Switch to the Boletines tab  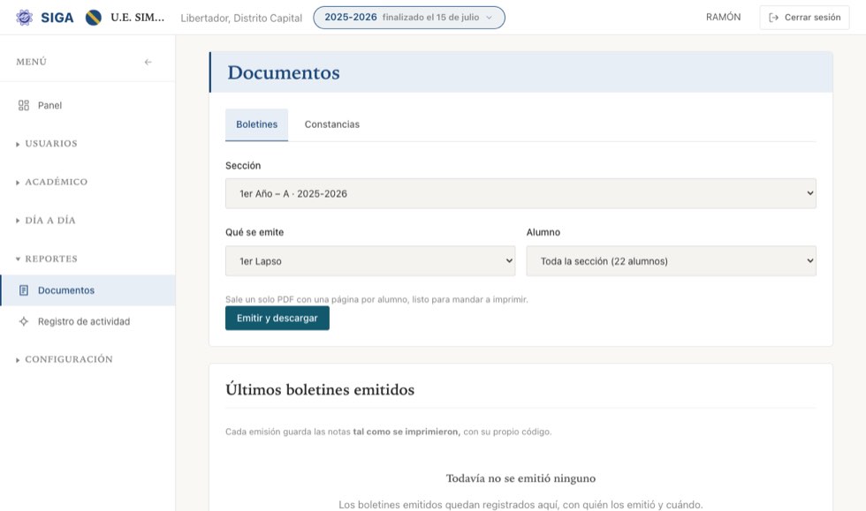click(x=257, y=124)
